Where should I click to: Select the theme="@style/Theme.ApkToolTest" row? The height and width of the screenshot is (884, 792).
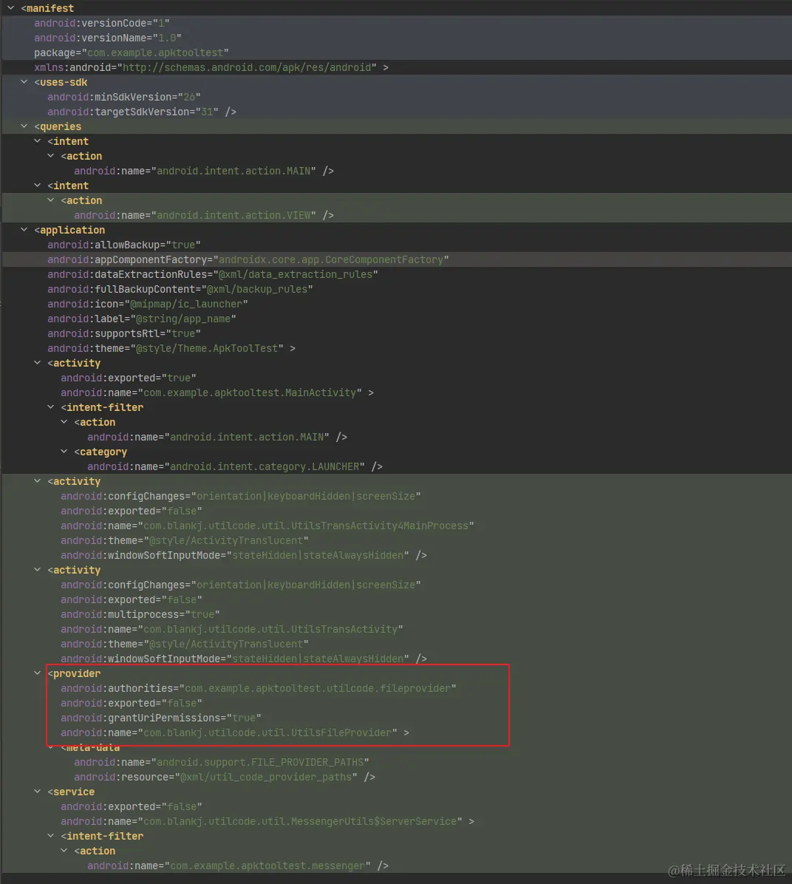(x=396, y=348)
